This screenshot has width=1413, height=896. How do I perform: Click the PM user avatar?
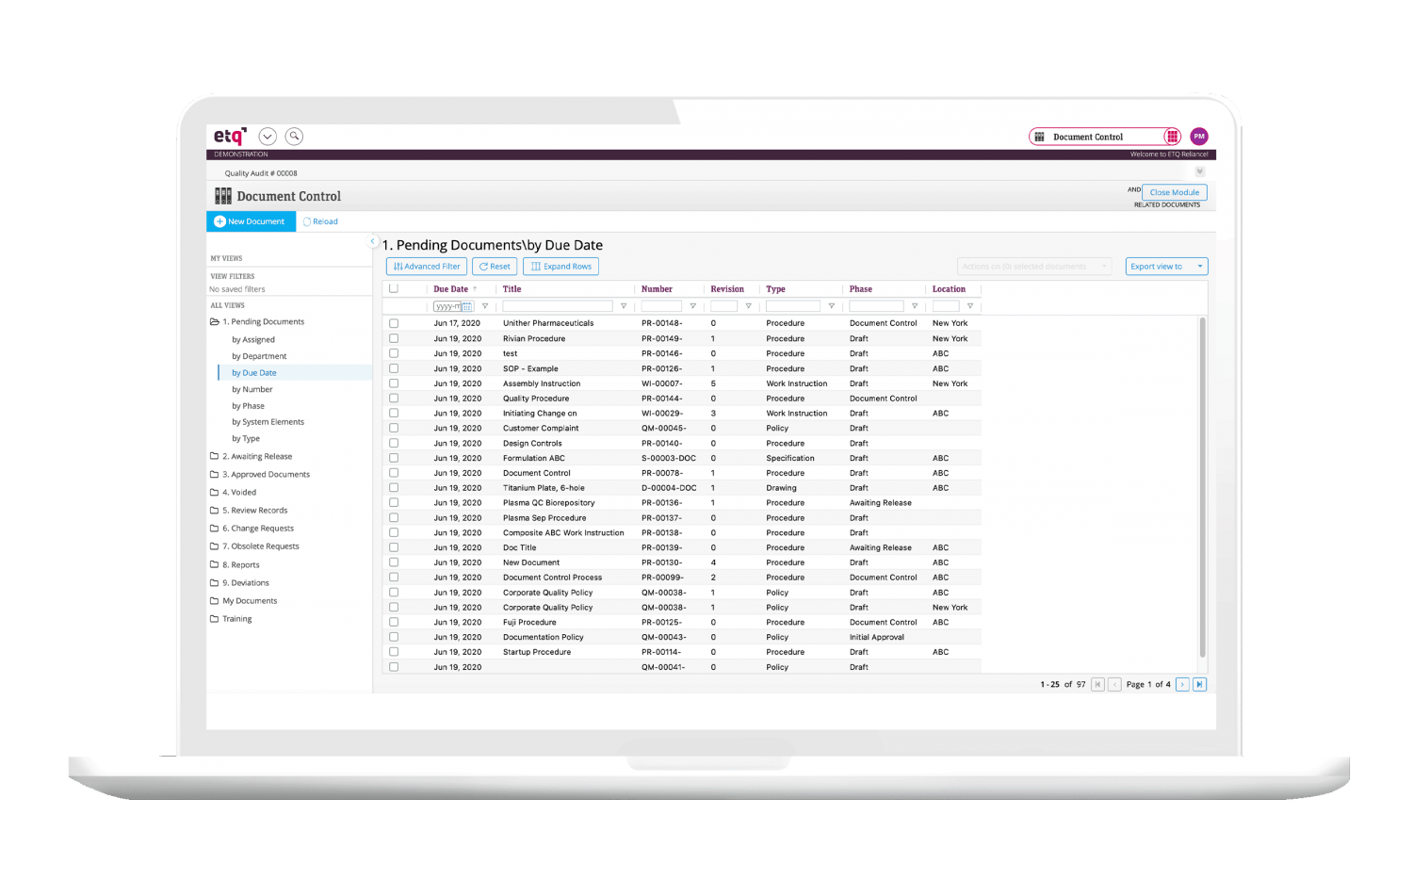(1199, 137)
